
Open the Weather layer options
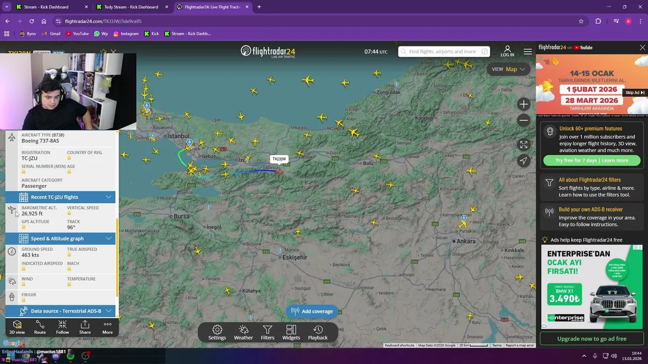[244, 333]
